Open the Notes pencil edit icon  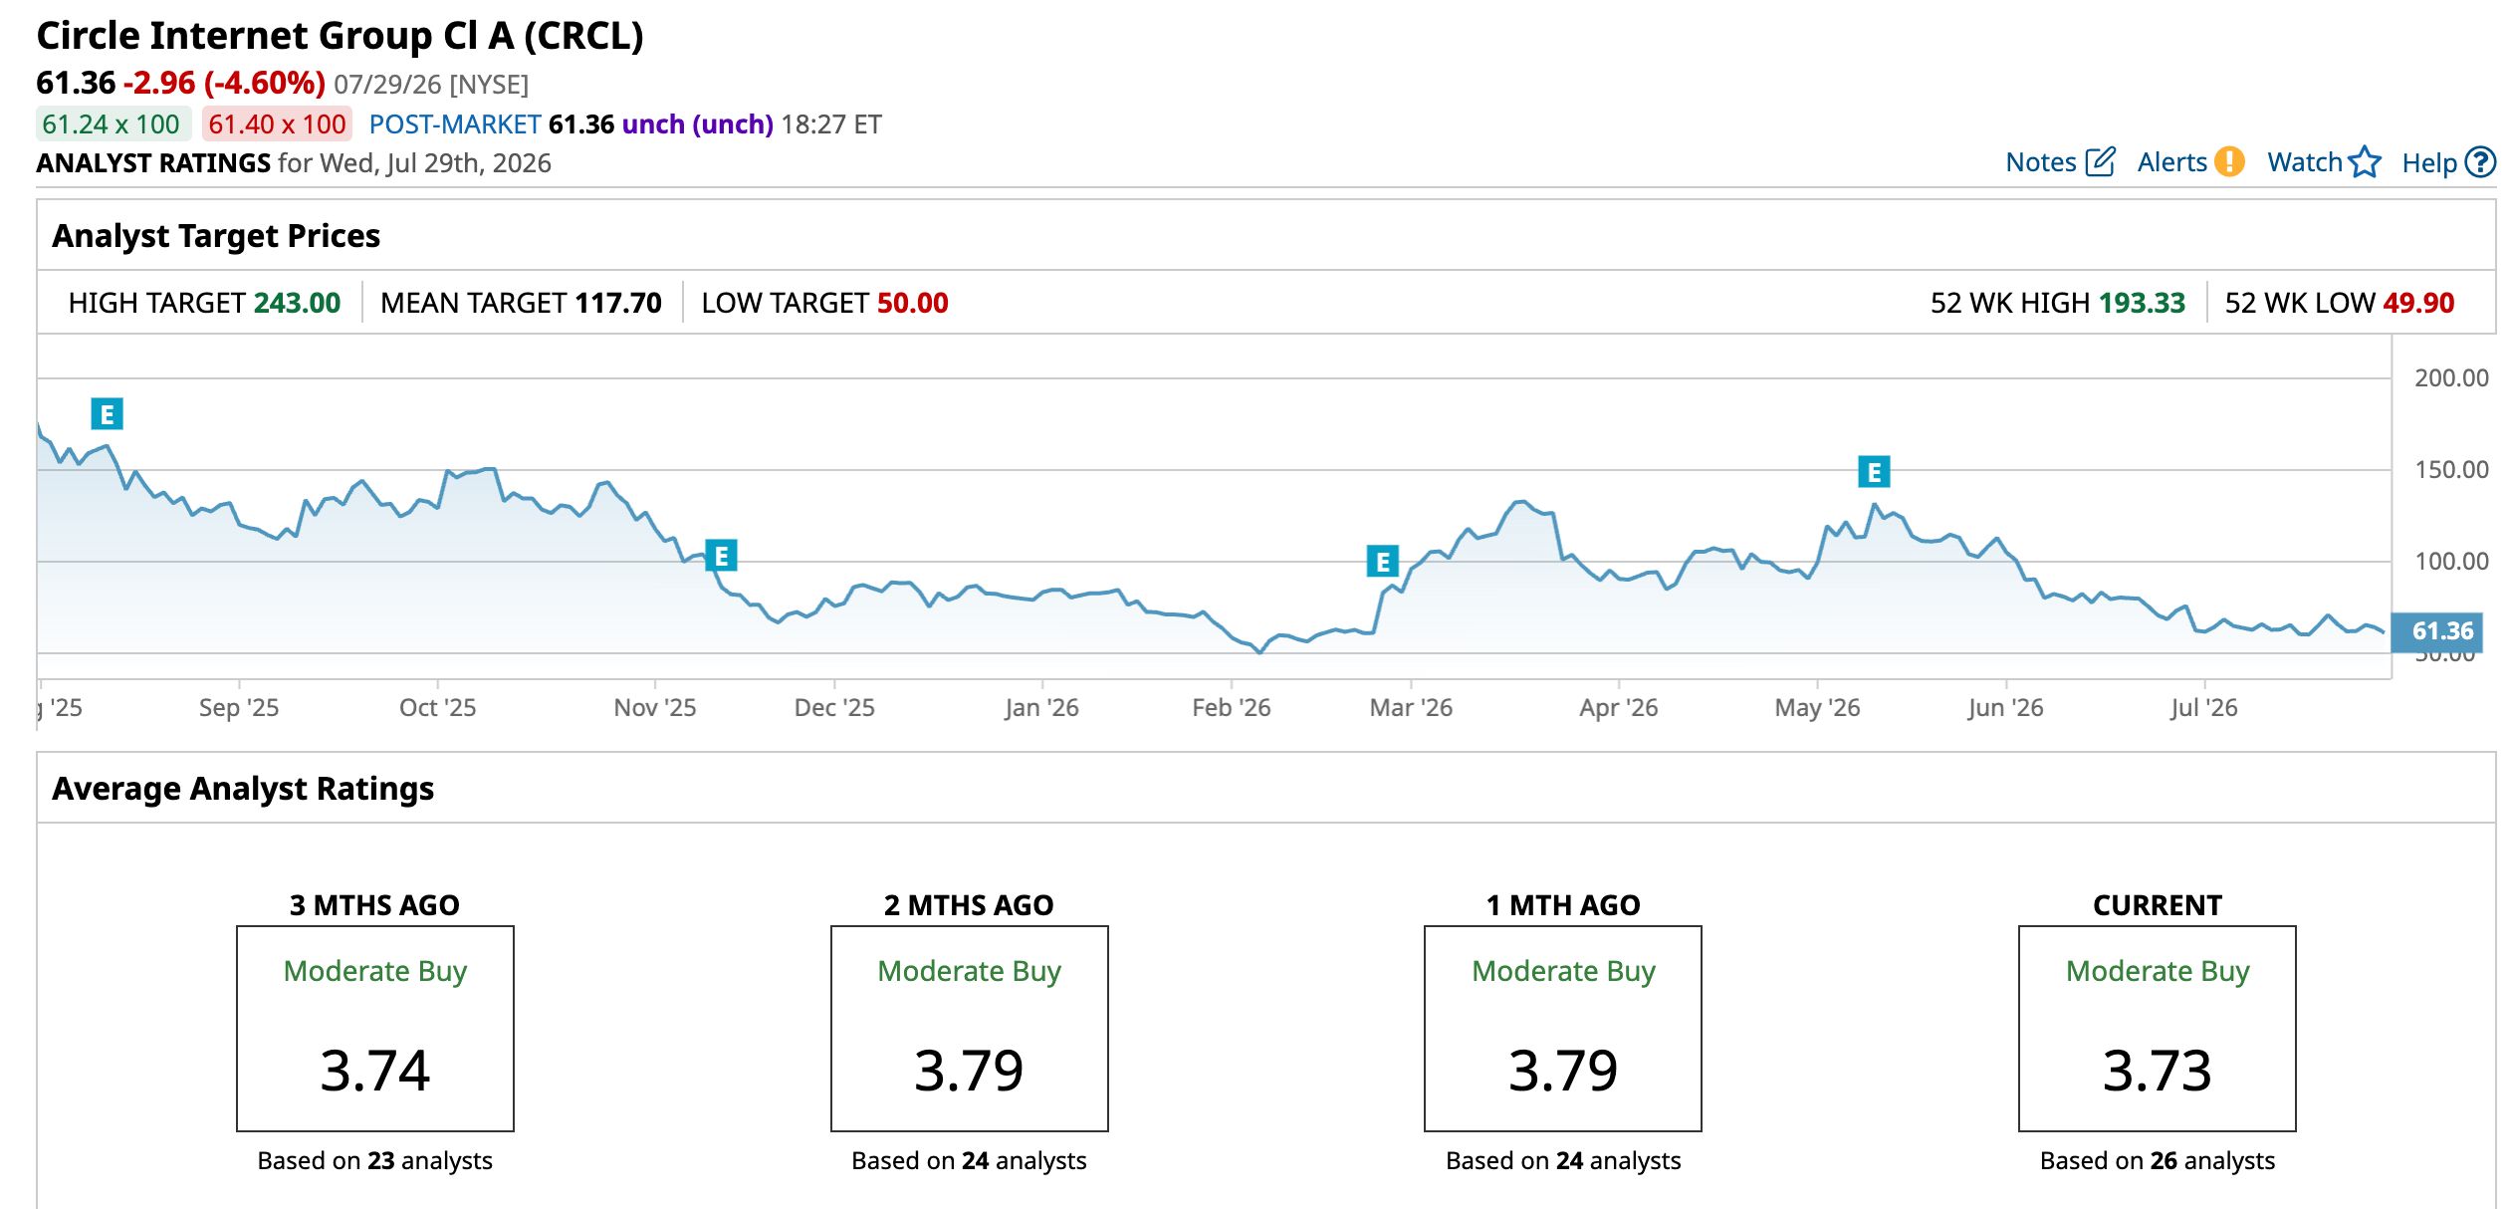(2100, 162)
